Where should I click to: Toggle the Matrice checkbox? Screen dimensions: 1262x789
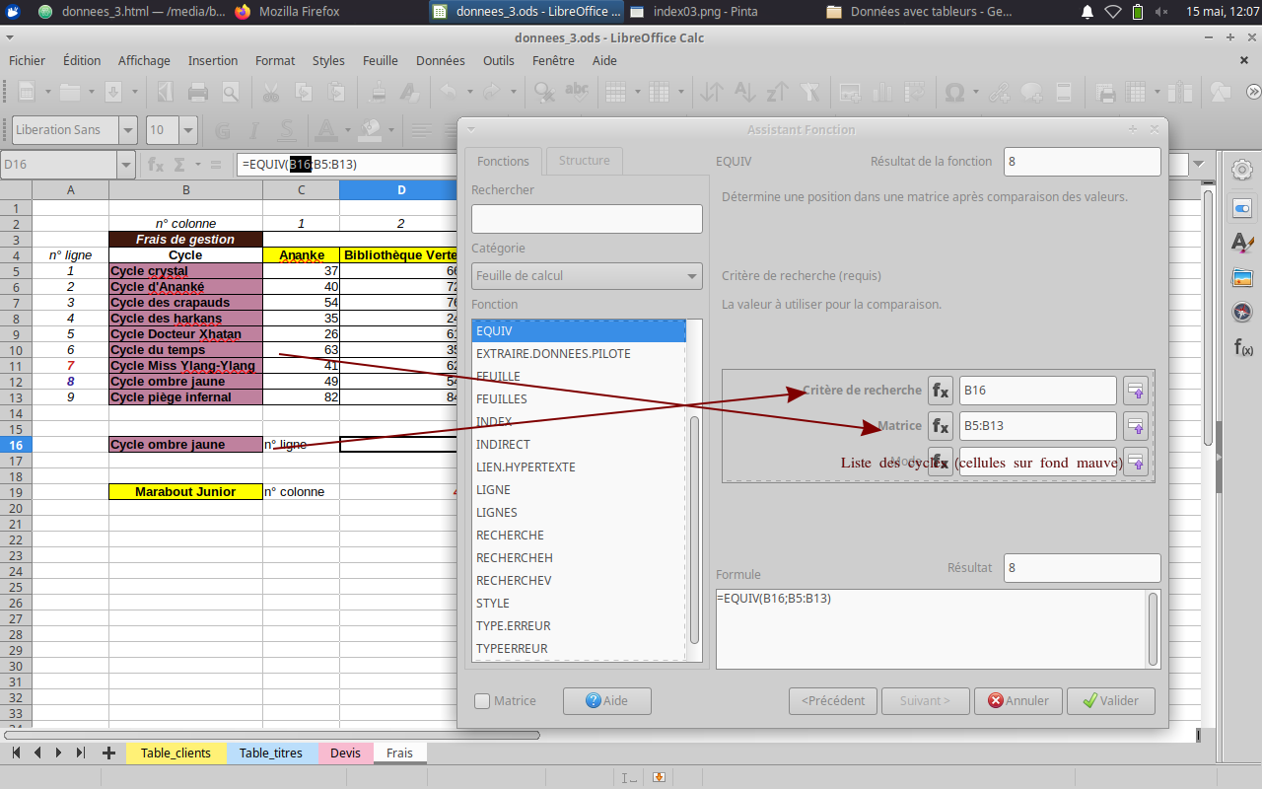(482, 701)
